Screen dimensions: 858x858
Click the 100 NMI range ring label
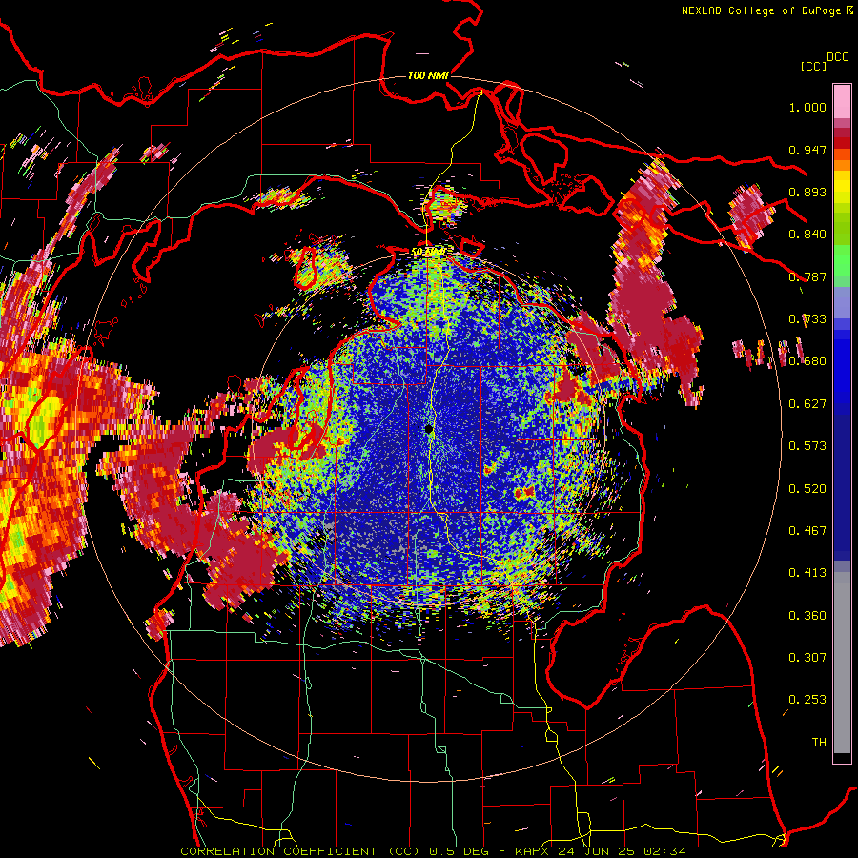pos(428,75)
